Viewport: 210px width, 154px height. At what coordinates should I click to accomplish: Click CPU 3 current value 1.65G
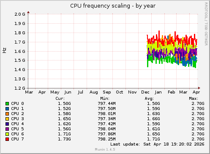coord(64,119)
